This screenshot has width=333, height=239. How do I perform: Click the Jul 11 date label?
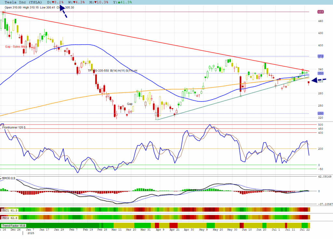(290, 230)
